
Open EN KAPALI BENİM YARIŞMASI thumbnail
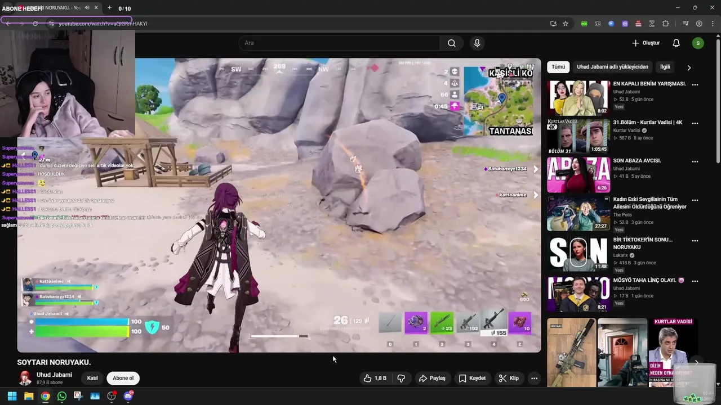(x=578, y=98)
